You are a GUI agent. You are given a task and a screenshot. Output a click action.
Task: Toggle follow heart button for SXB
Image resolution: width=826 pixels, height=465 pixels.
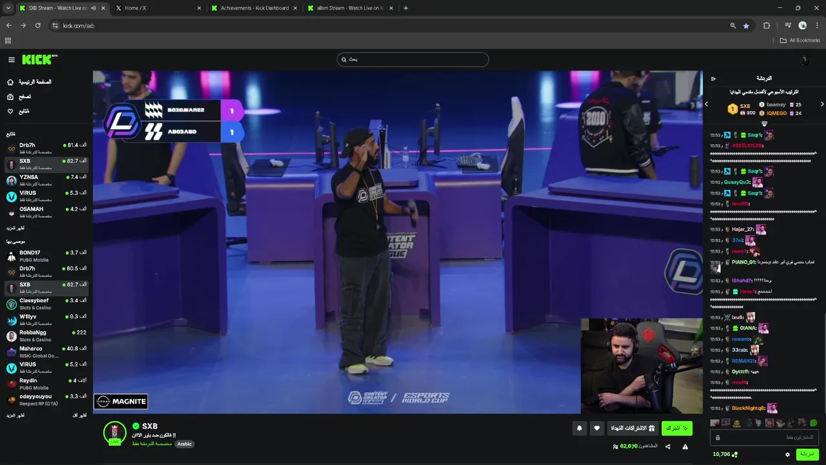[597, 428]
